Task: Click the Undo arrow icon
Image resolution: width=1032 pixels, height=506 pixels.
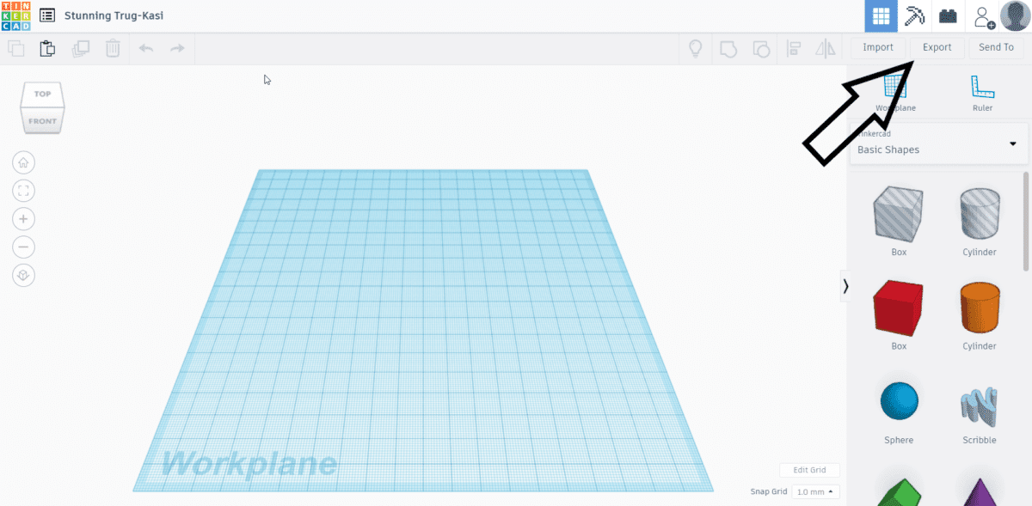Action: [x=145, y=48]
